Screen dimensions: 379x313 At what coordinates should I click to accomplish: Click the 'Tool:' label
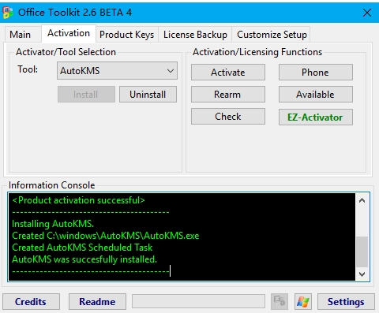click(28, 69)
